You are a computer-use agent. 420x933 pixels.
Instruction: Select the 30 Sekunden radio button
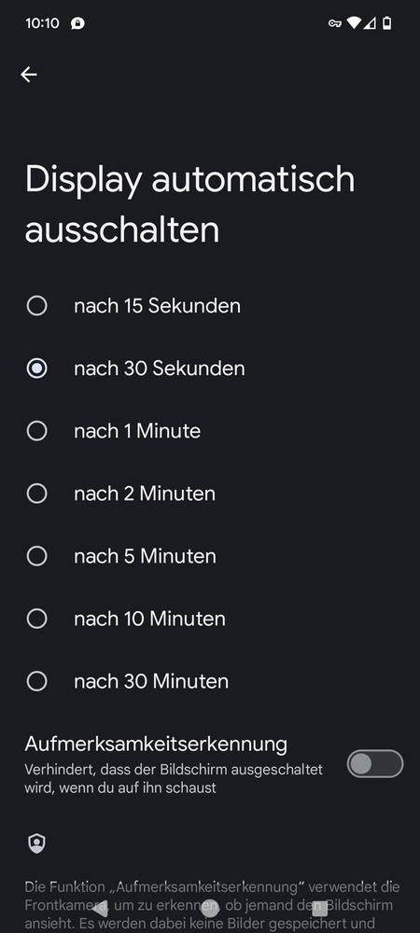point(37,369)
